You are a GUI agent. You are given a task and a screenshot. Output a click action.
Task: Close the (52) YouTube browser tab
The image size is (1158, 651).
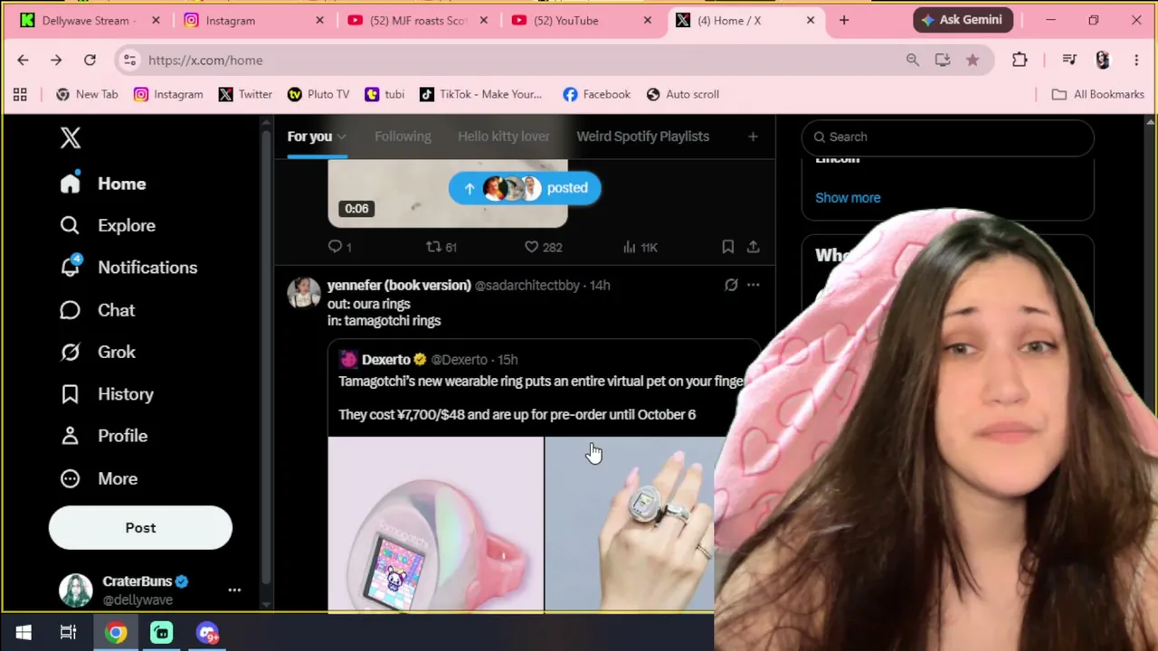tap(647, 20)
